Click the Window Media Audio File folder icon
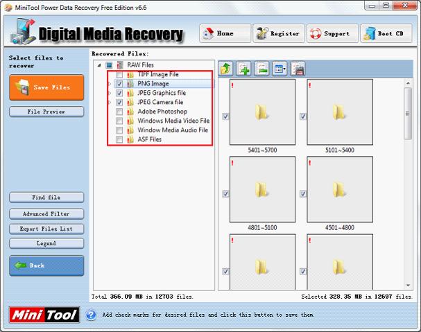 click(130, 130)
